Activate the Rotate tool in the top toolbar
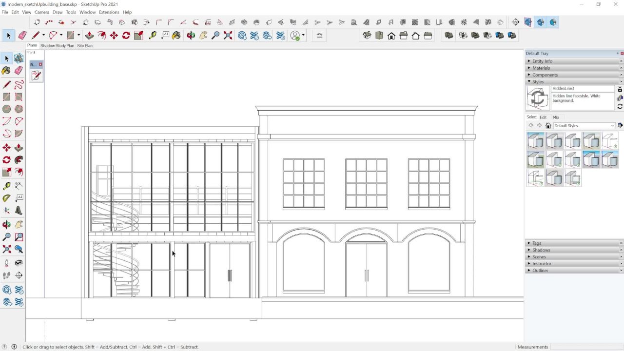Viewport: 624px width, 351px height. tap(126, 36)
